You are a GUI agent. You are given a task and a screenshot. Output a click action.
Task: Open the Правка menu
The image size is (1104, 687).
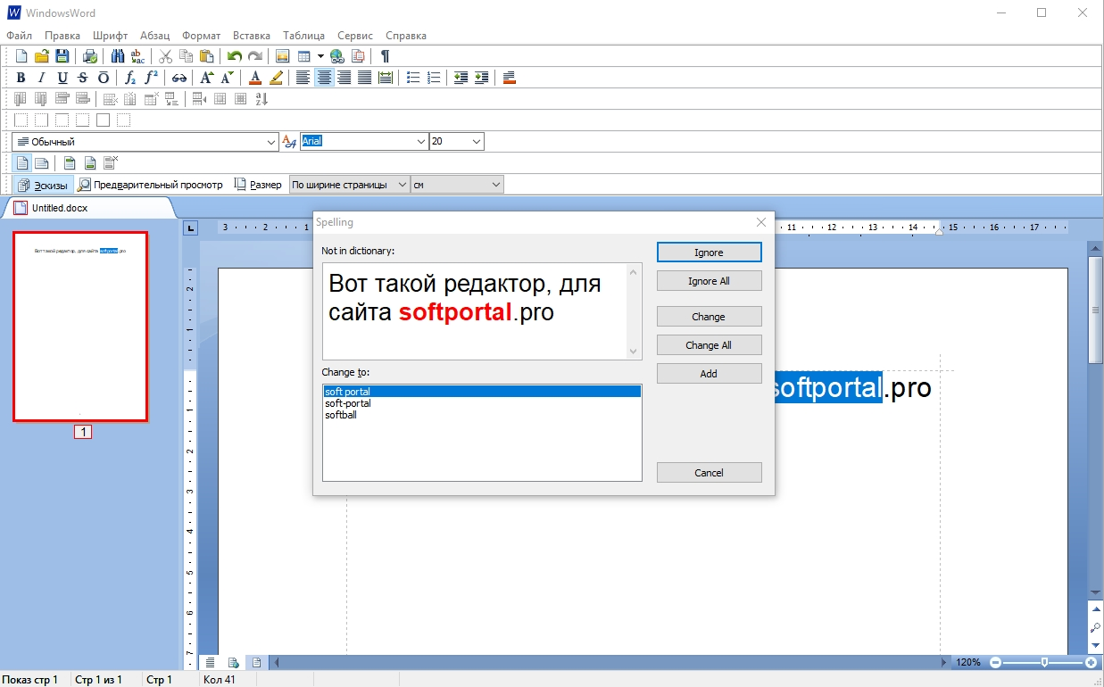(62, 36)
